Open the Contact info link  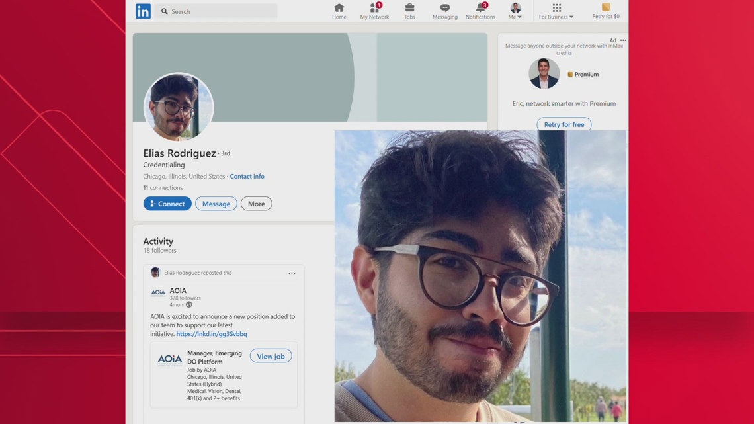(247, 177)
